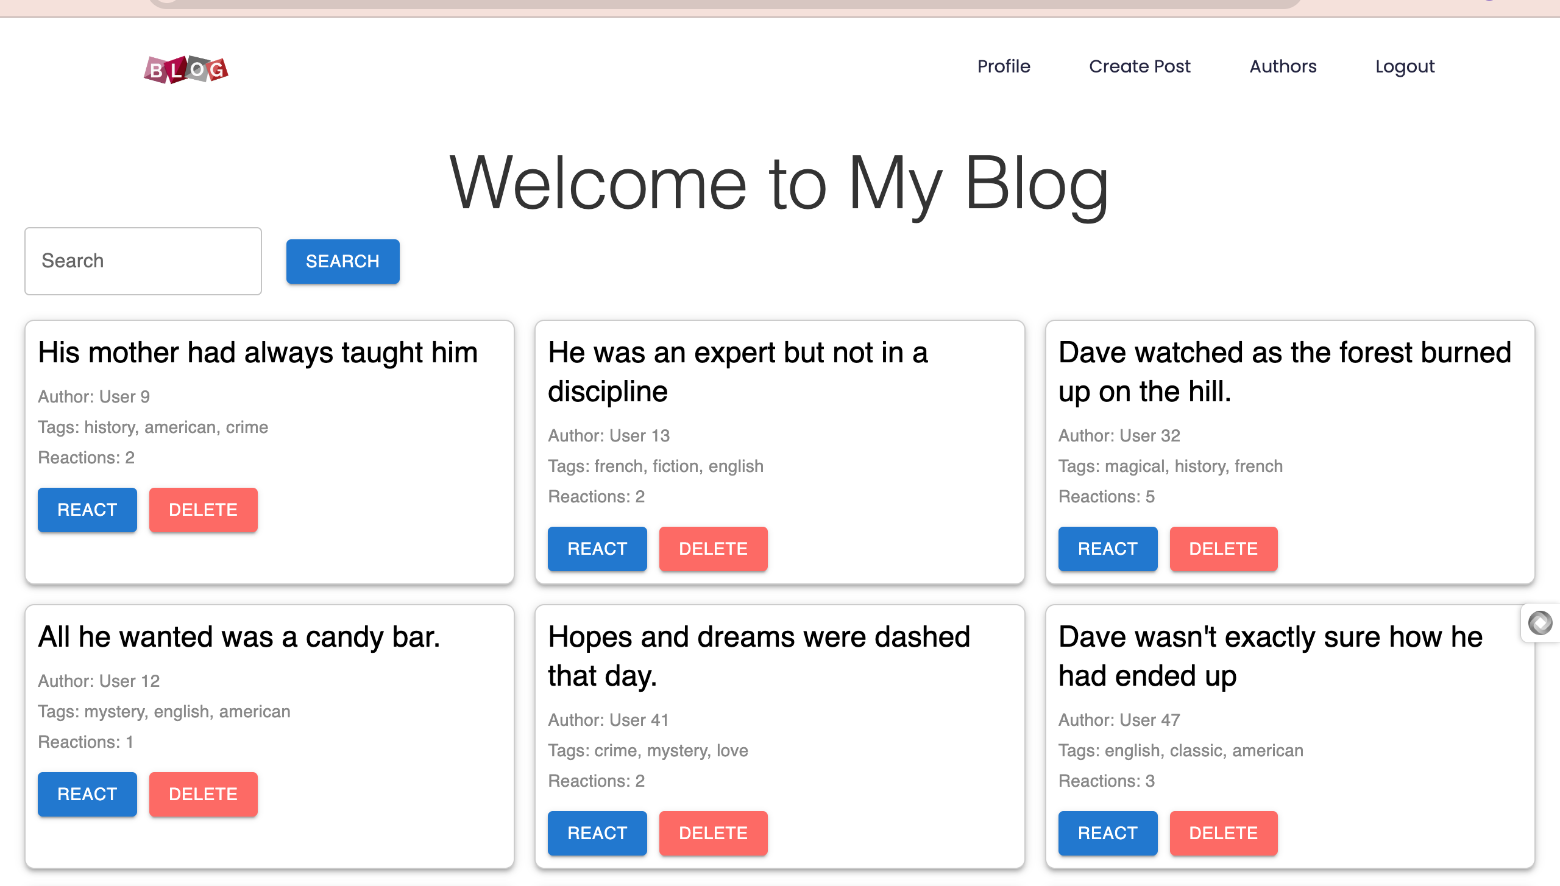The width and height of the screenshot is (1560, 886).
Task: Click the BLOG logo icon
Action: coord(186,69)
